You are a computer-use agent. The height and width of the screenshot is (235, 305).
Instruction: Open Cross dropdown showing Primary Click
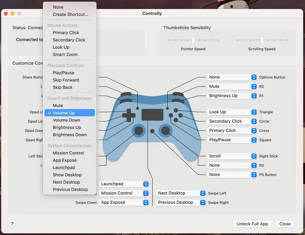tap(232, 130)
